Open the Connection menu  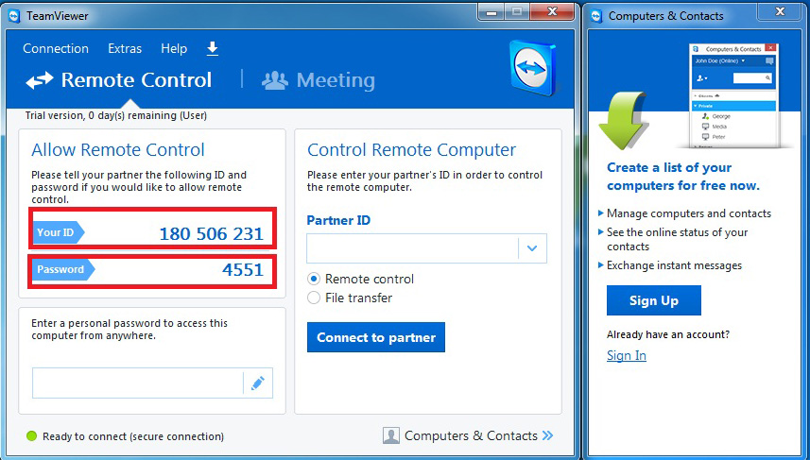(x=56, y=48)
